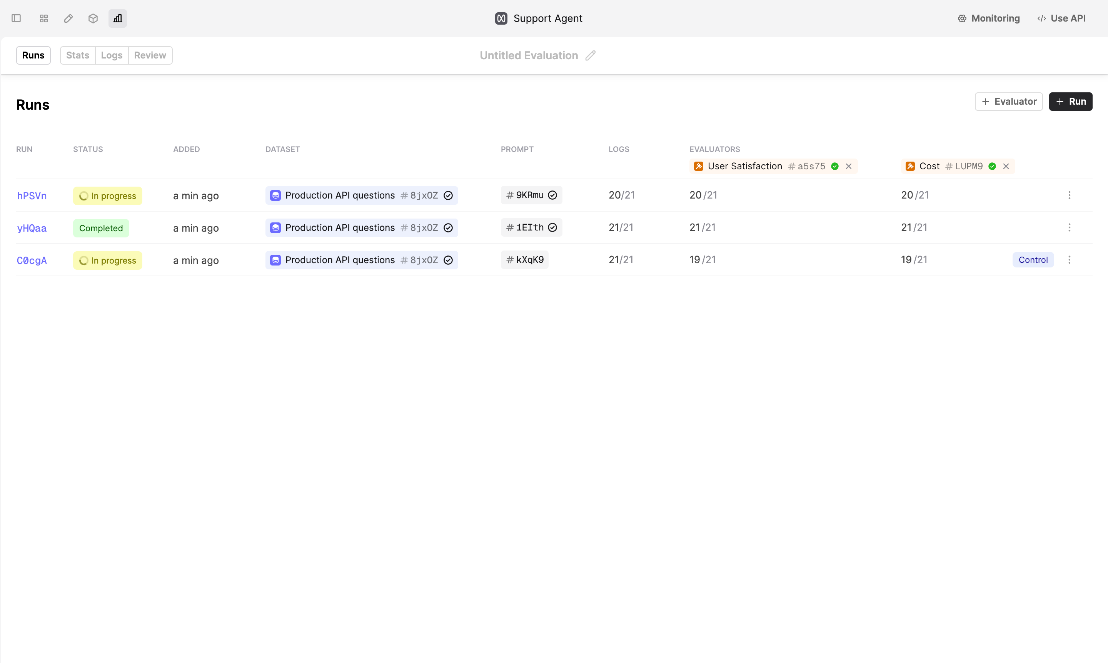
Task: Open prompt chip 9KRmu
Action: (x=531, y=195)
